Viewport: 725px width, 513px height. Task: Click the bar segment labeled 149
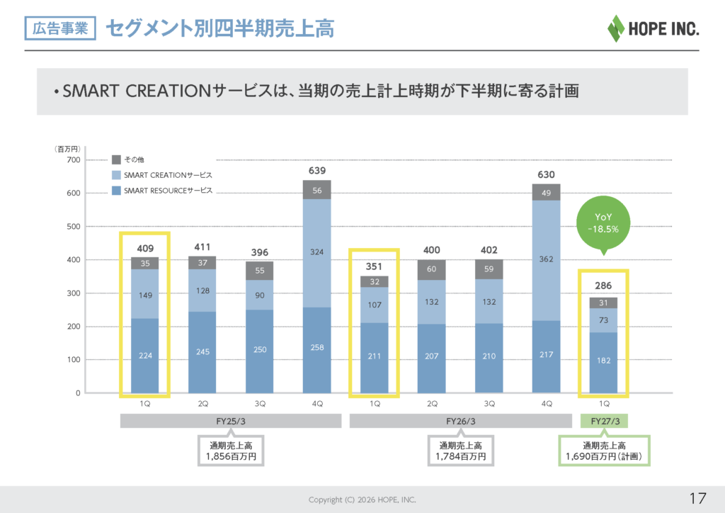[145, 294]
